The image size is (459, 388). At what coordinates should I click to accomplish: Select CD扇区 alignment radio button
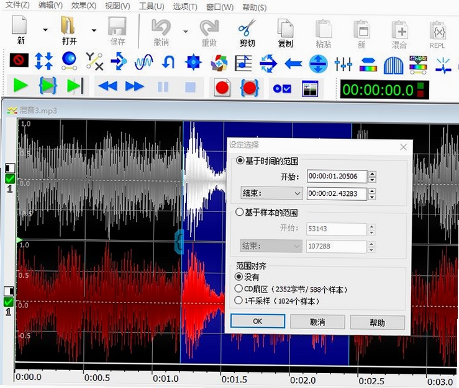click(239, 289)
